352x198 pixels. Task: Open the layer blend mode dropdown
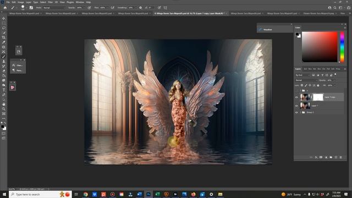click(x=306, y=80)
